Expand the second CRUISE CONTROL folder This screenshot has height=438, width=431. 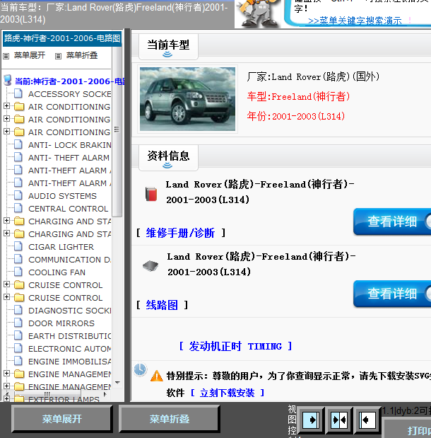(6, 297)
